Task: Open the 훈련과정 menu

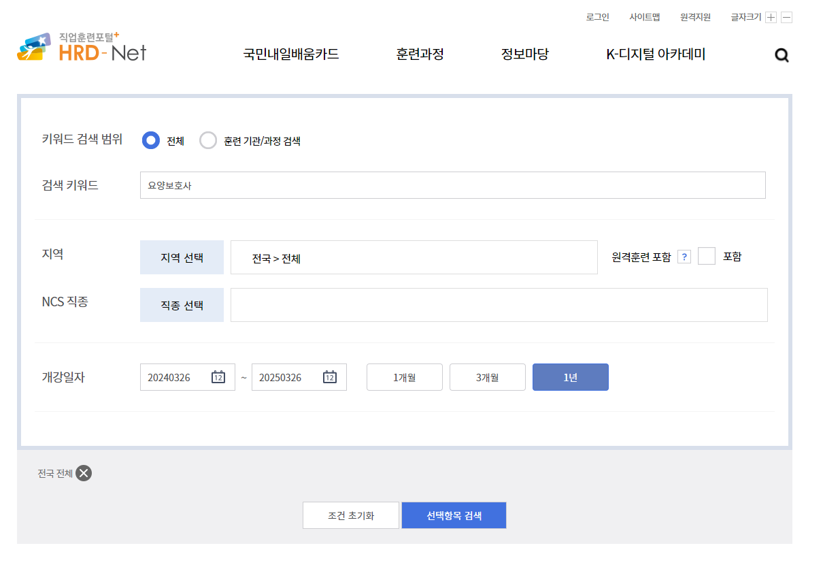Action: pos(420,54)
